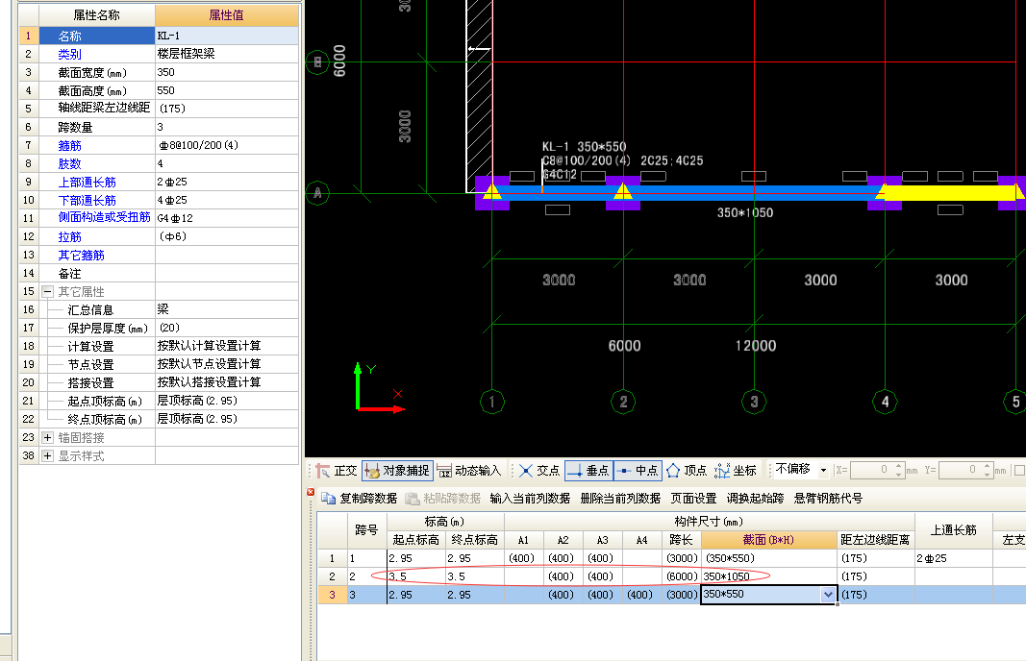
Task: Click axis bubble 4 in drawing
Action: coord(886,402)
